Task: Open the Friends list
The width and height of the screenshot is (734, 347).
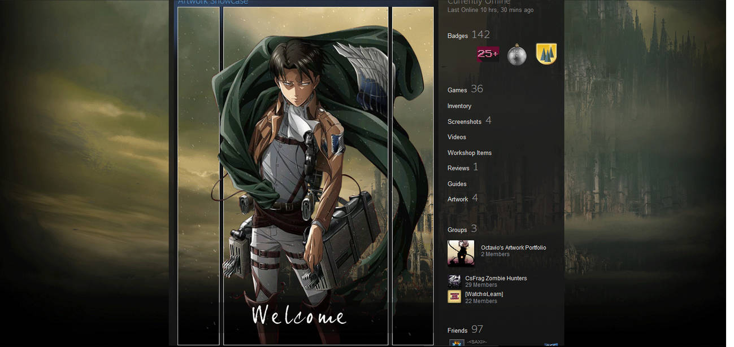Action: pyautogui.click(x=457, y=331)
